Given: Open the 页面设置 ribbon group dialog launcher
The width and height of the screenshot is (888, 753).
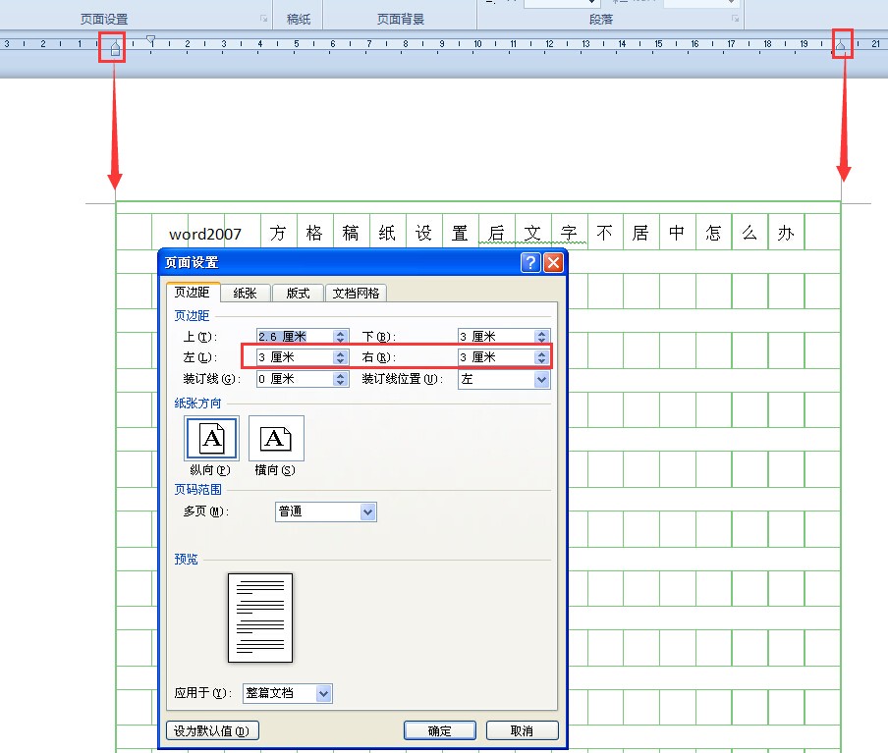Looking at the screenshot, I should pyautogui.click(x=264, y=19).
